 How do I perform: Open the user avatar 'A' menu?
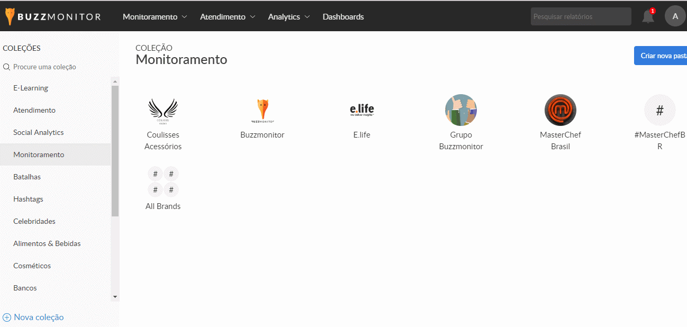coord(675,16)
